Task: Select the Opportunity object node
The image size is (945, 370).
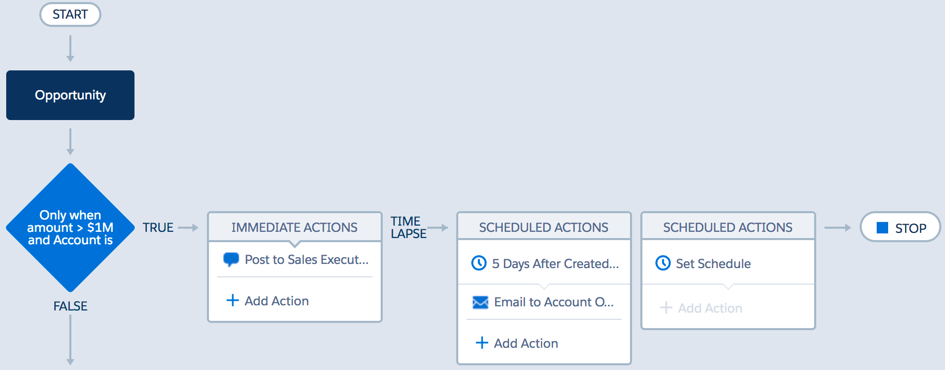Action: pyautogui.click(x=70, y=95)
